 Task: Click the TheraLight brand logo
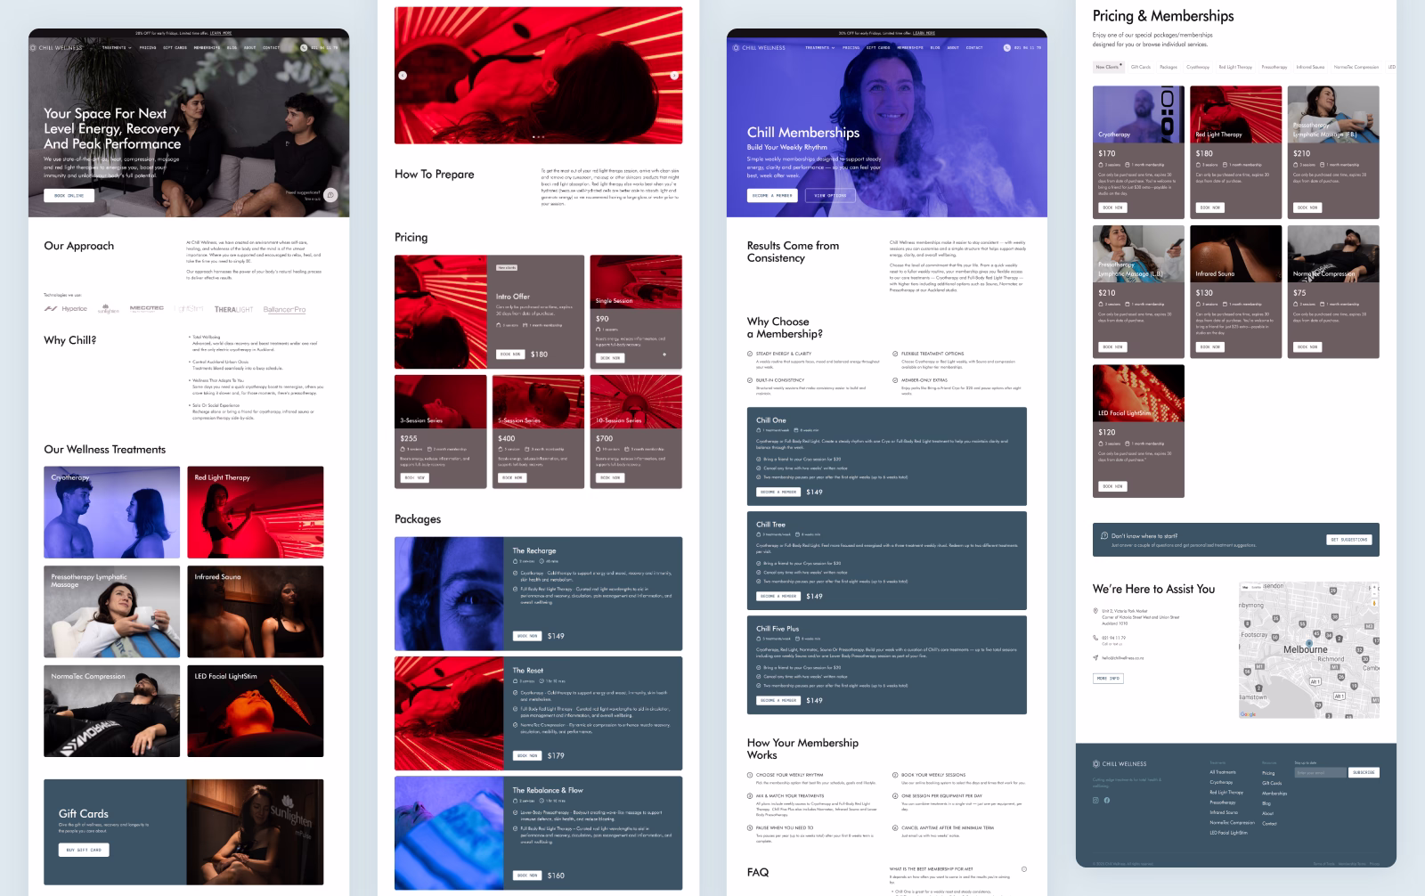pyautogui.click(x=234, y=309)
